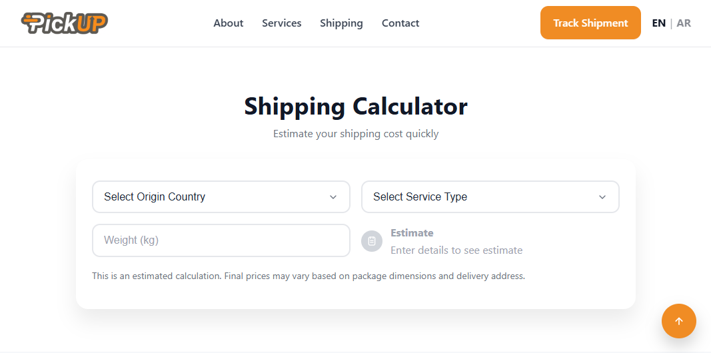Click the chevron arrow in Origin Country field

pos(333,197)
